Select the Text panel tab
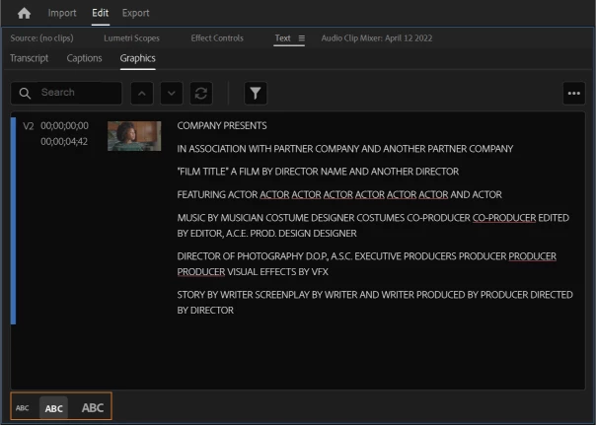Viewport: 596px width, 426px height. pyautogui.click(x=283, y=38)
